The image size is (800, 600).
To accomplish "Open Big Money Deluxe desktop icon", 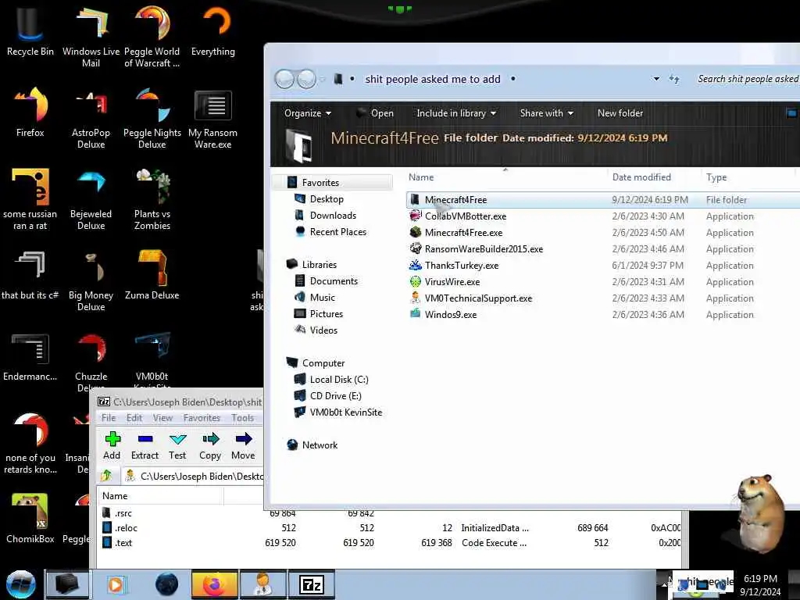I will click(x=91, y=280).
